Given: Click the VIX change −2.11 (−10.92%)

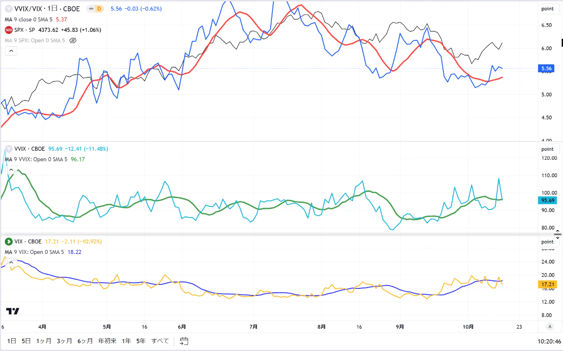Looking at the screenshot, I should pos(83,242).
